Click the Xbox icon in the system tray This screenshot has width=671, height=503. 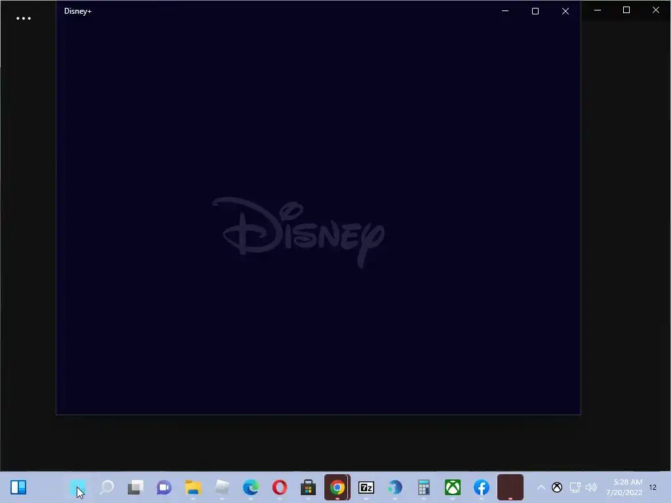[x=557, y=487]
